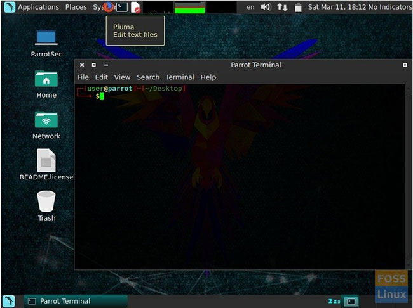Click the Parrot Terminal title text

256,65
